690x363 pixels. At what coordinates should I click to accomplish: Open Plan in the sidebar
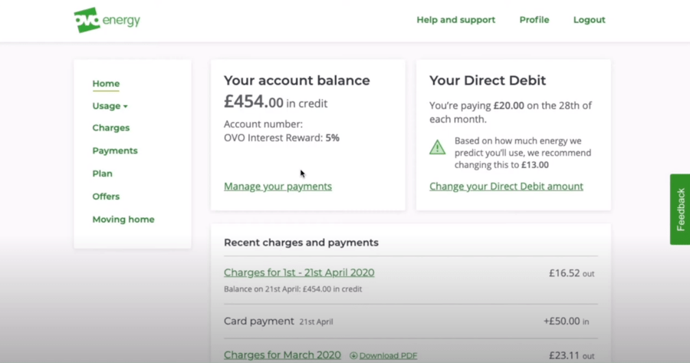(102, 173)
